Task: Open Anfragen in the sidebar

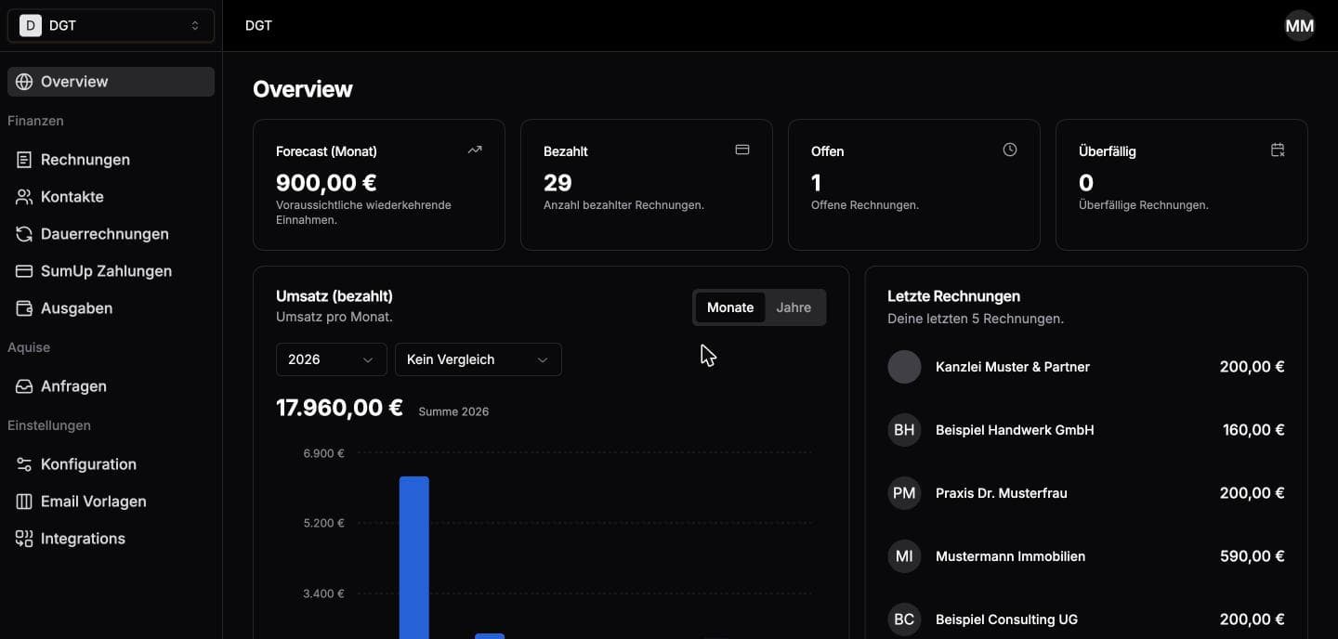Action: tap(111, 386)
